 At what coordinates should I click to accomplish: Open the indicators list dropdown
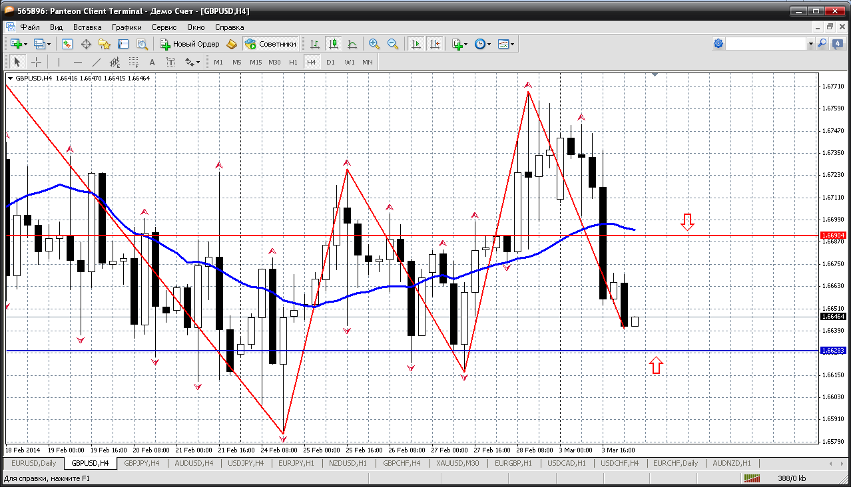(x=459, y=44)
